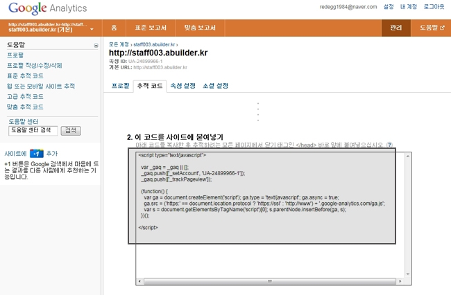This screenshot has height=295, width=451.
Task: Open 표준 보고서 in the navigation bar
Action: click(150, 28)
